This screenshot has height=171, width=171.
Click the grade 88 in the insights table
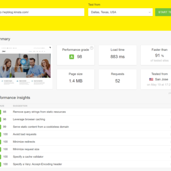coord(5,112)
